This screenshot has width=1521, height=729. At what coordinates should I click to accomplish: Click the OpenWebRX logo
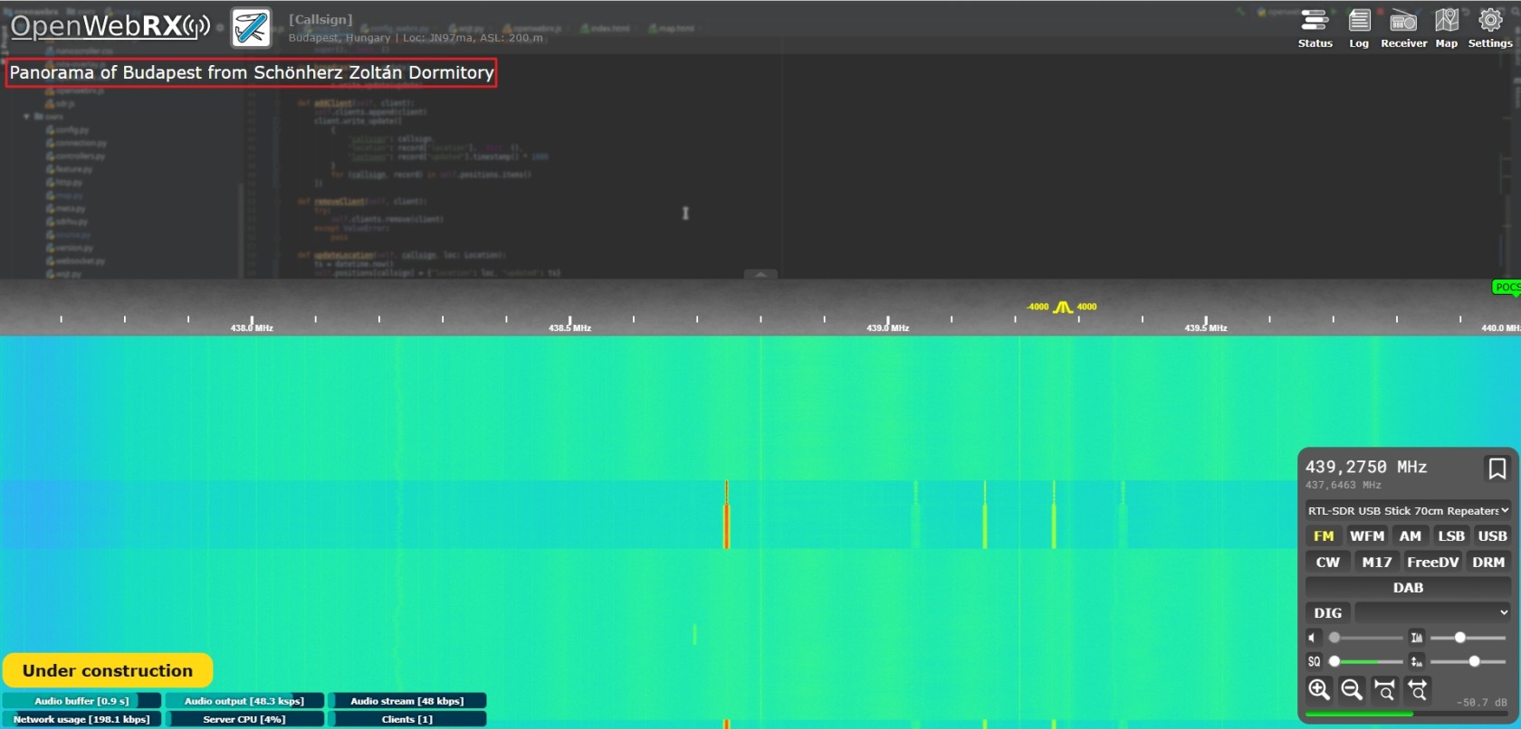110,26
